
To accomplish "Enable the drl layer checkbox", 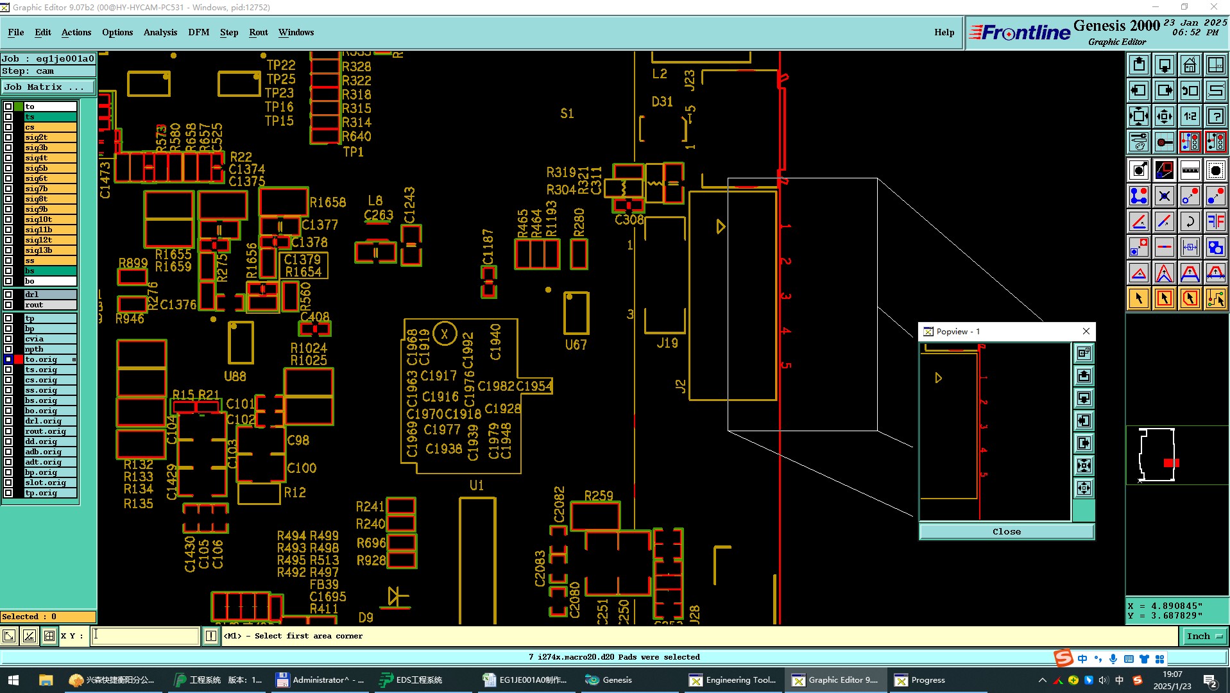I will pyautogui.click(x=8, y=295).
